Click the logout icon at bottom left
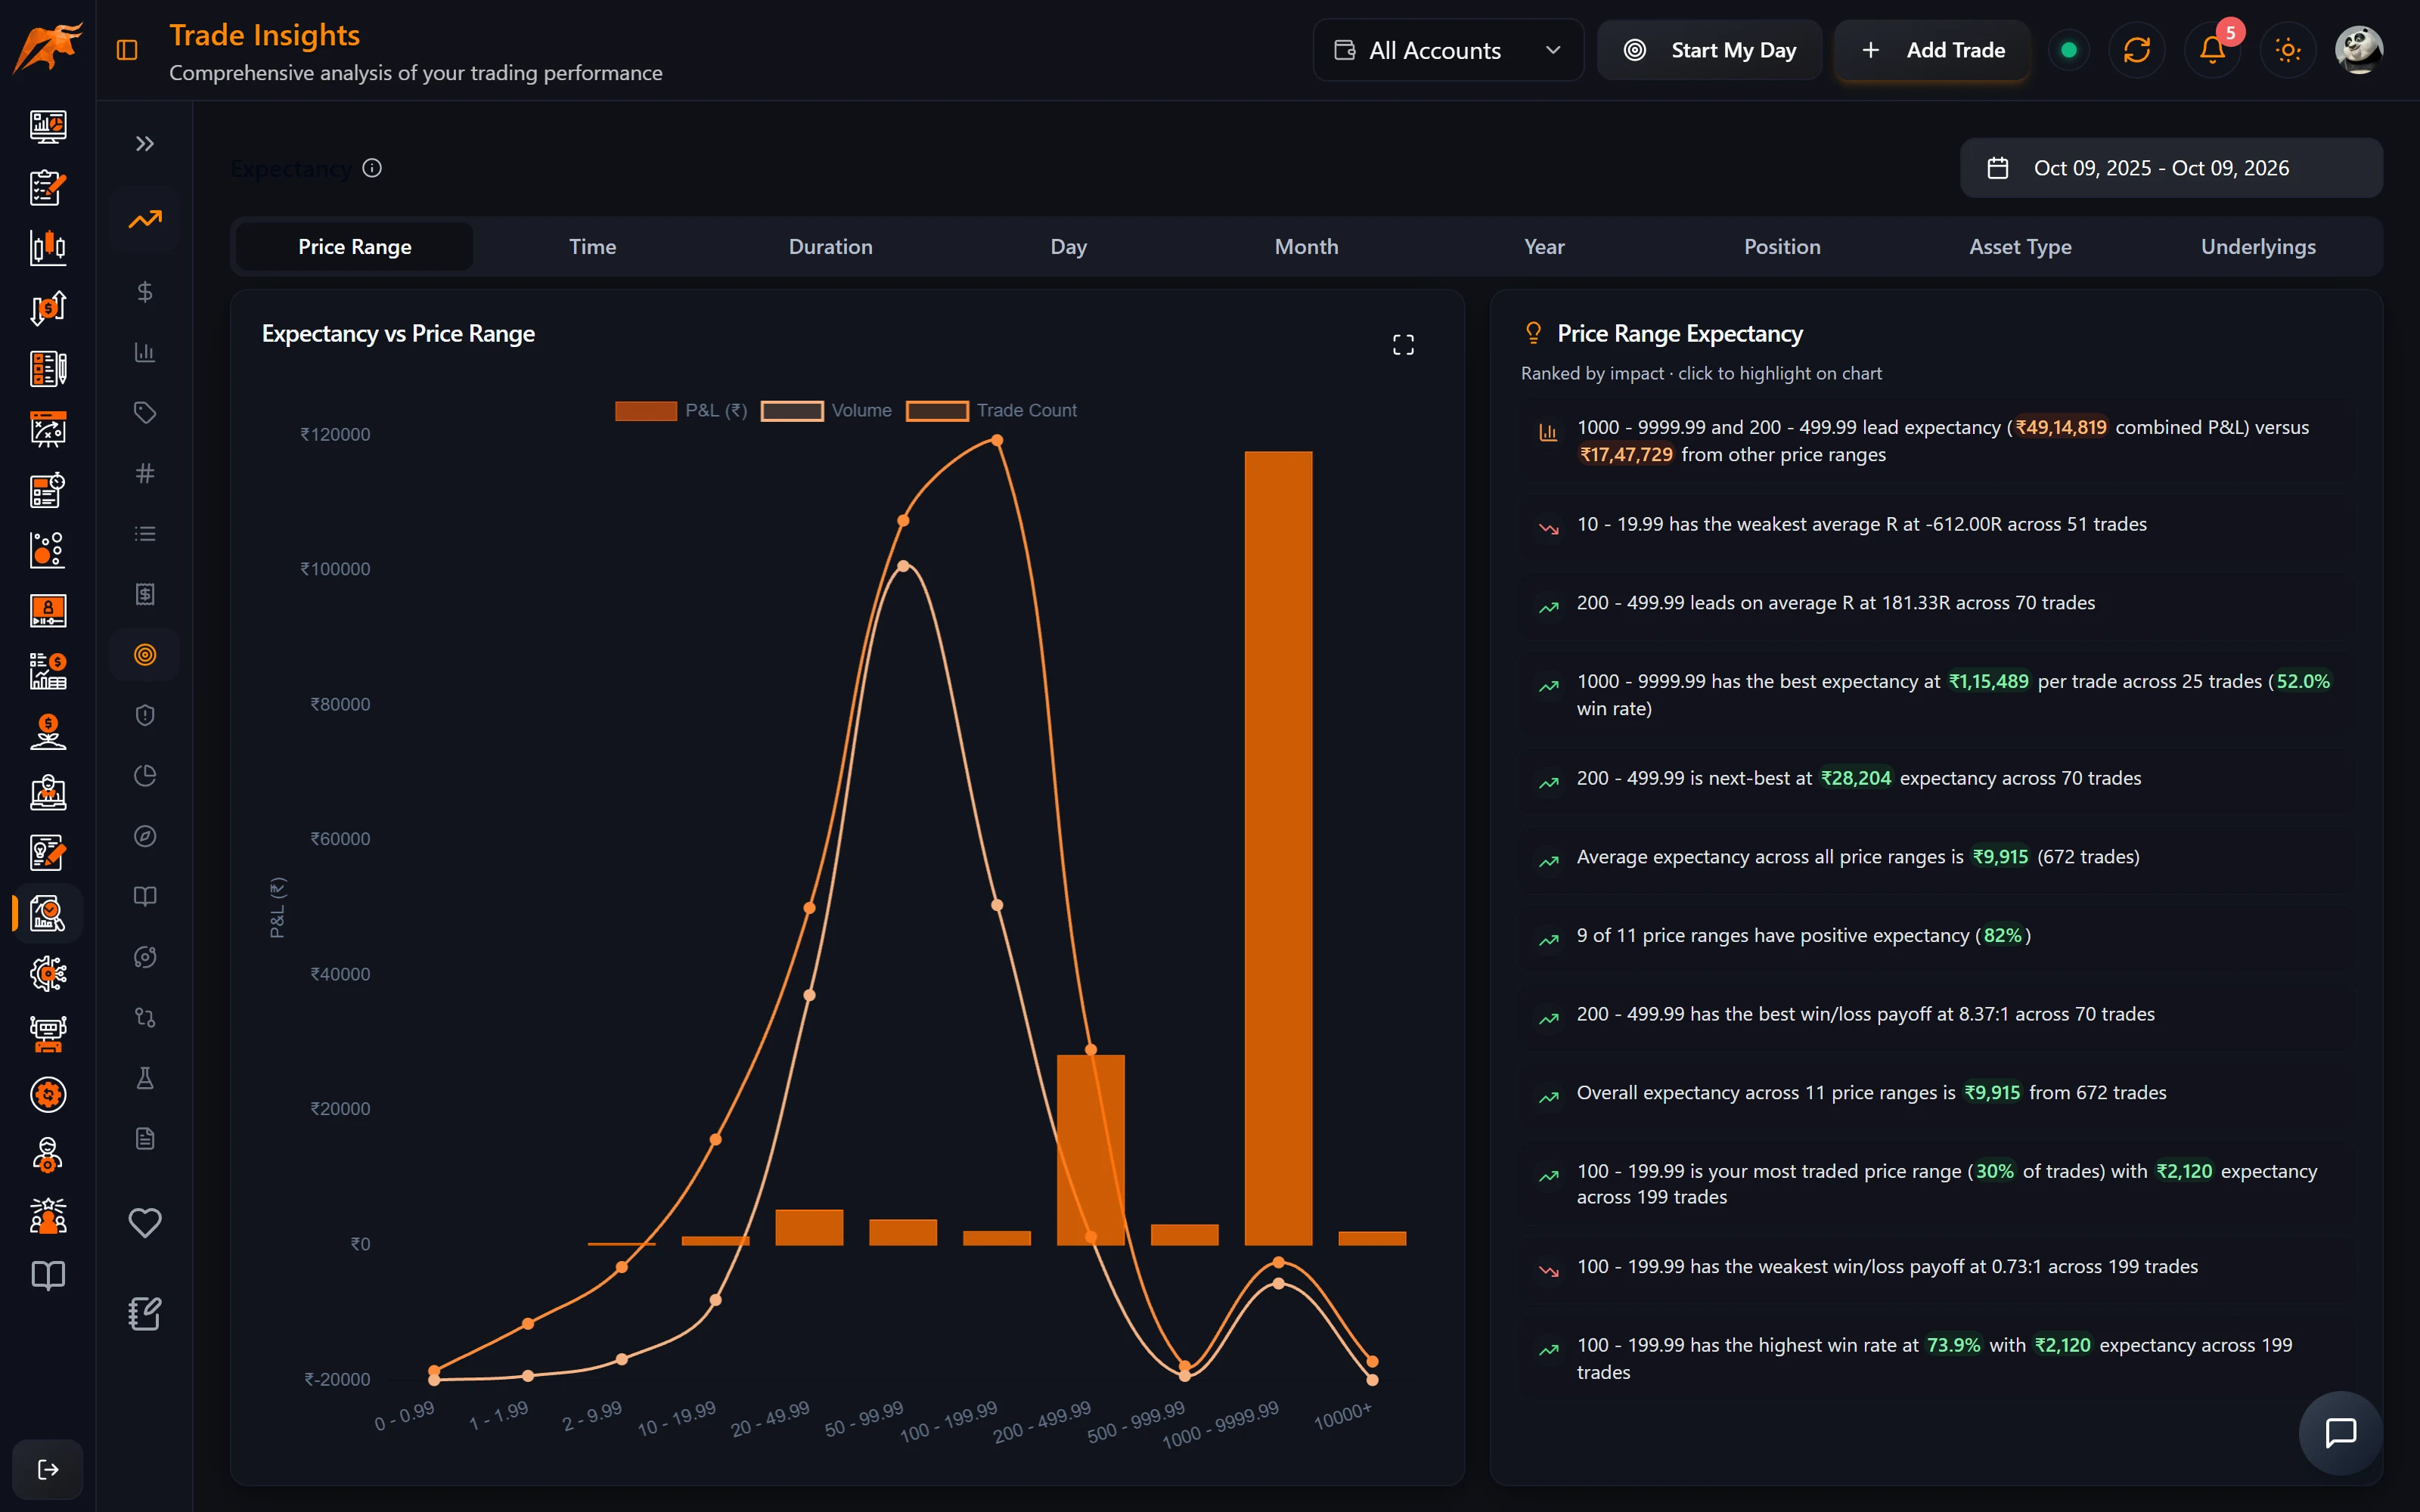Image resolution: width=2420 pixels, height=1512 pixels. pos(48,1469)
